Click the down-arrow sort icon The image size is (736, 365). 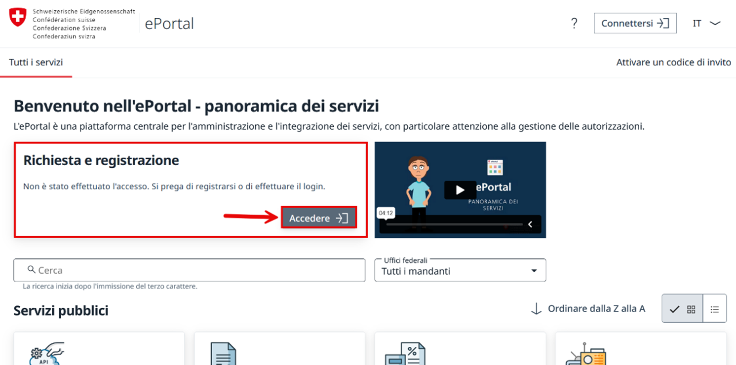[x=536, y=309]
